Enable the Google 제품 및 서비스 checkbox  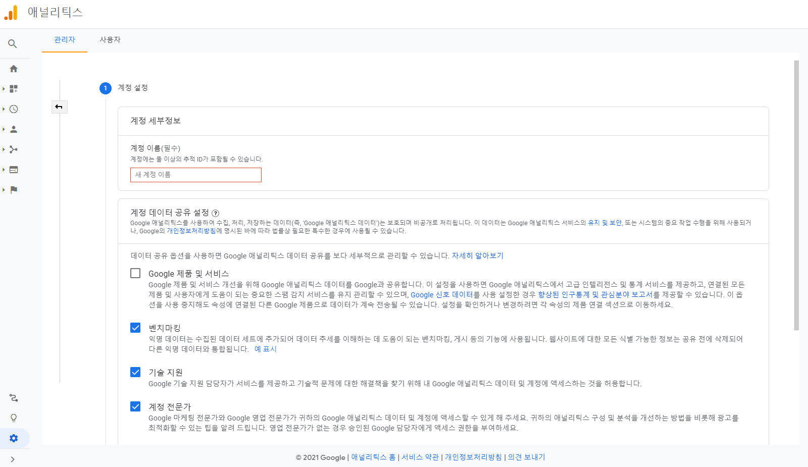pyautogui.click(x=135, y=273)
